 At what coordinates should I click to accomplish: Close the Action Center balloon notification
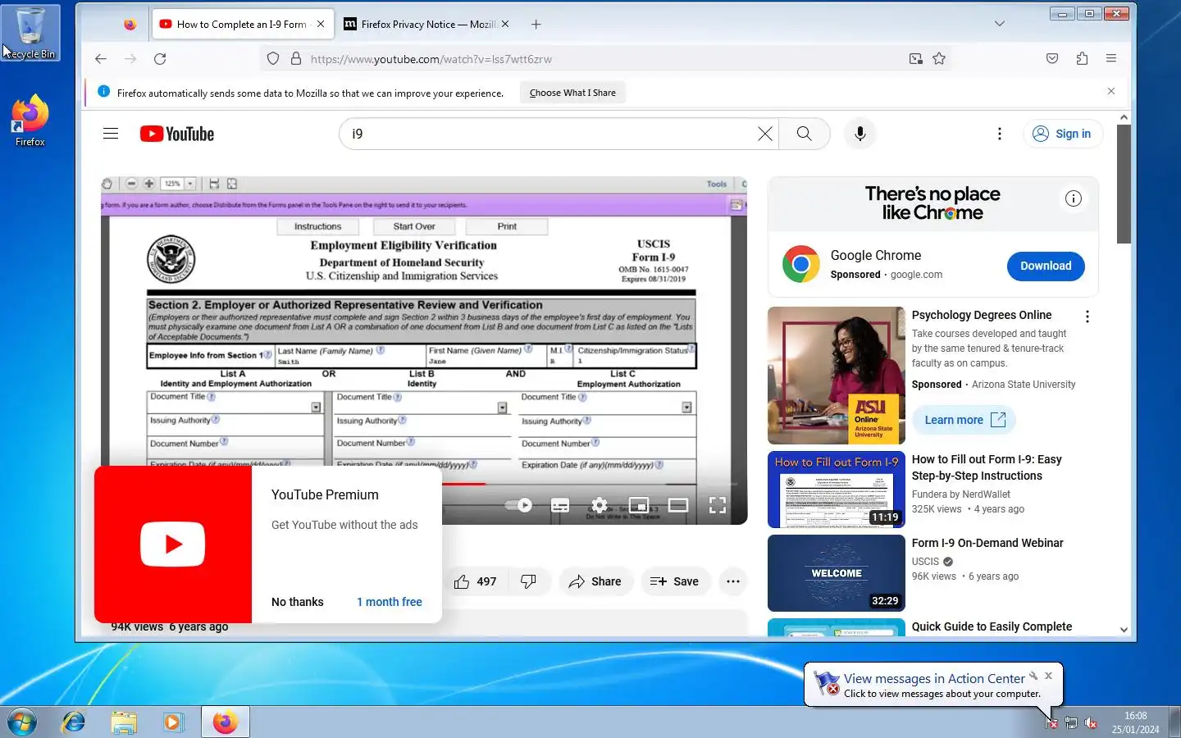click(x=1048, y=676)
